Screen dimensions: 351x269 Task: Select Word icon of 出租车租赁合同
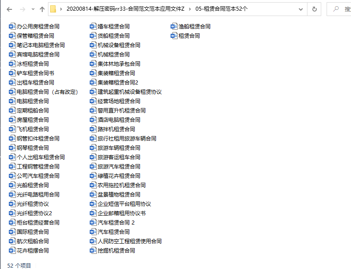point(12,82)
